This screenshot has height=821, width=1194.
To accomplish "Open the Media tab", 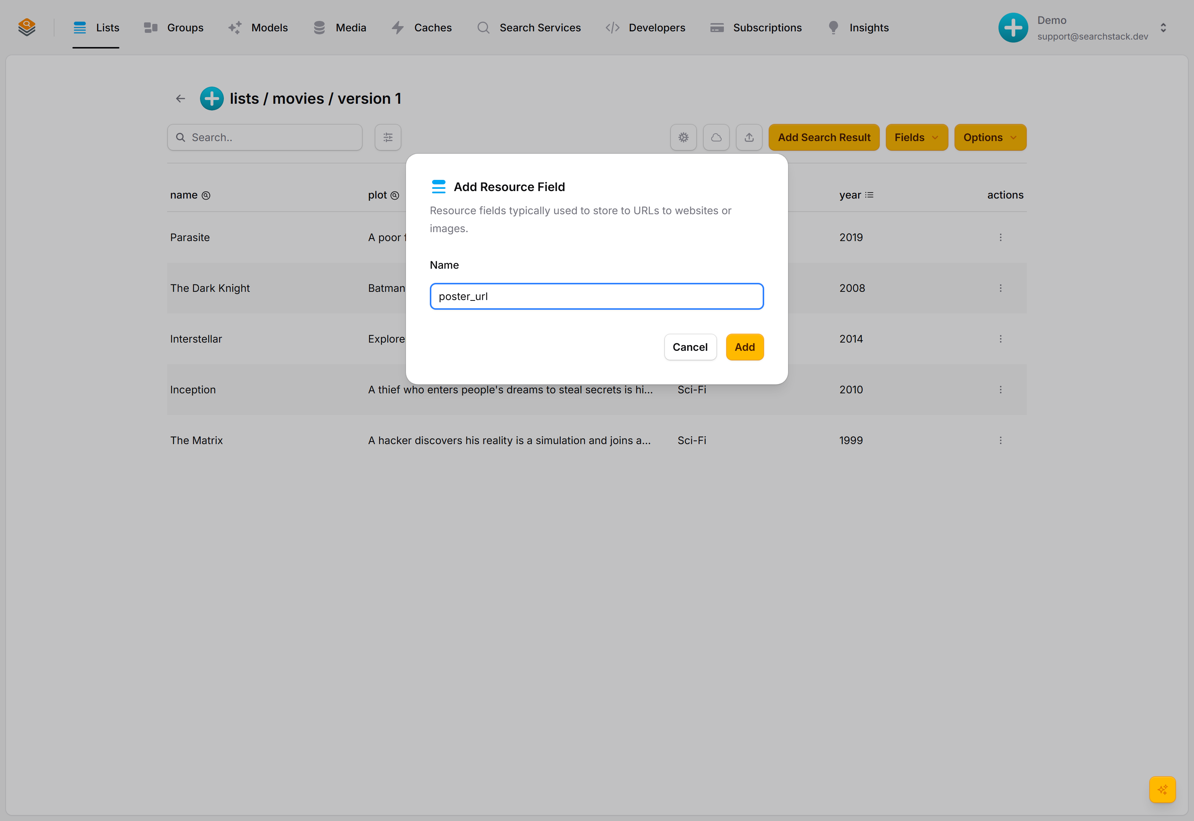I will (340, 28).
